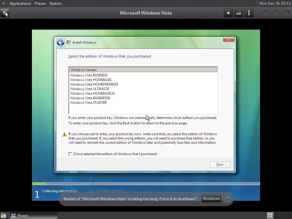292x219 pixels.
Task: Click the Windows flag logo in dialog title
Action: tap(68, 42)
